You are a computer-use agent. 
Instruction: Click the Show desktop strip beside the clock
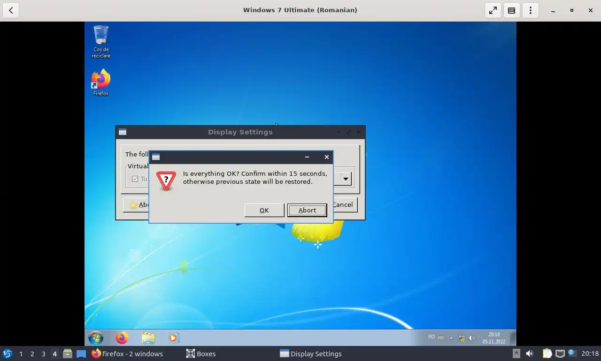click(x=513, y=337)
